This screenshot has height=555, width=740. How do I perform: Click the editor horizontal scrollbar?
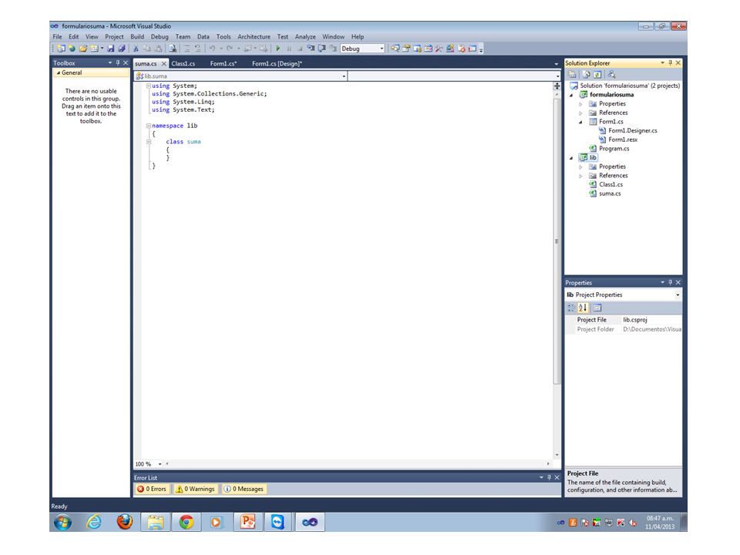[357, 464]
